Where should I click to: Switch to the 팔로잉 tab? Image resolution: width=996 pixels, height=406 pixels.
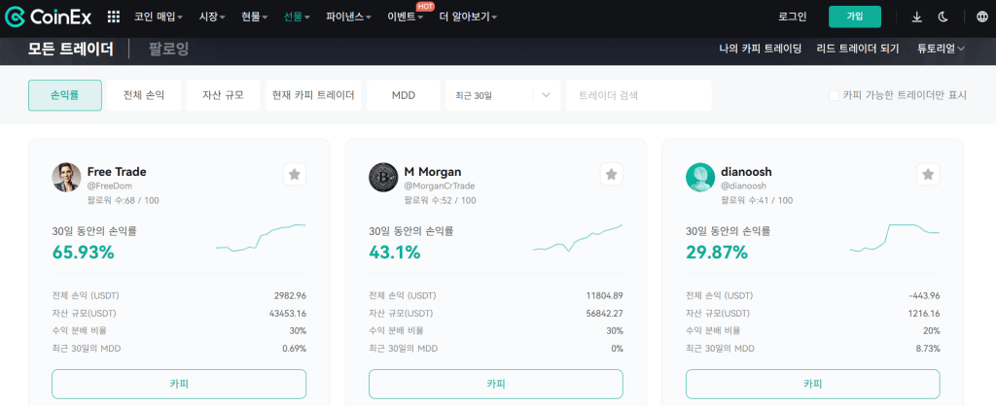168,49
